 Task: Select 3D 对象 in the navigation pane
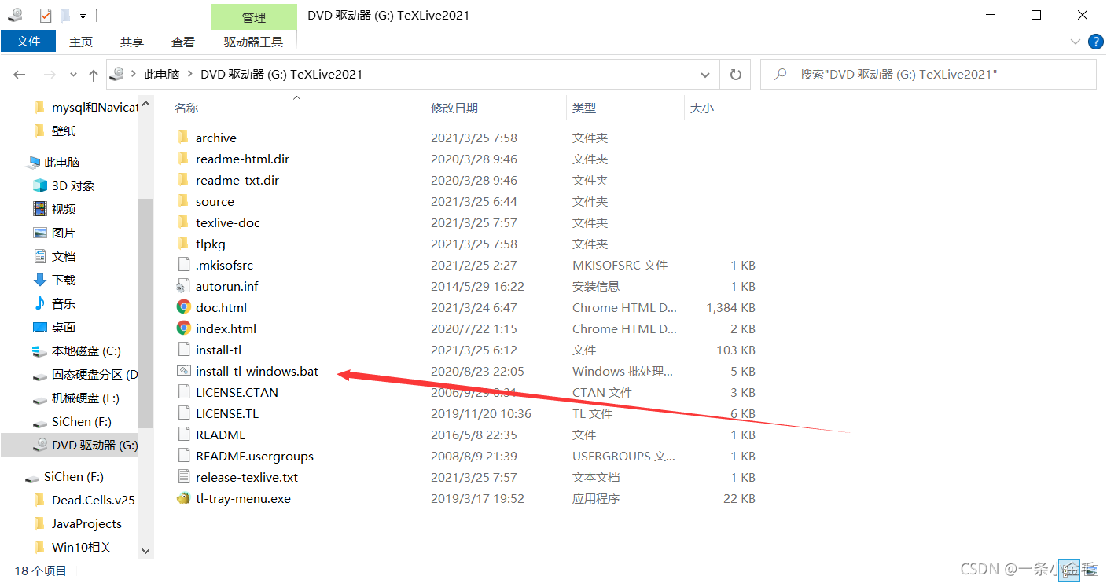[73, 185]
